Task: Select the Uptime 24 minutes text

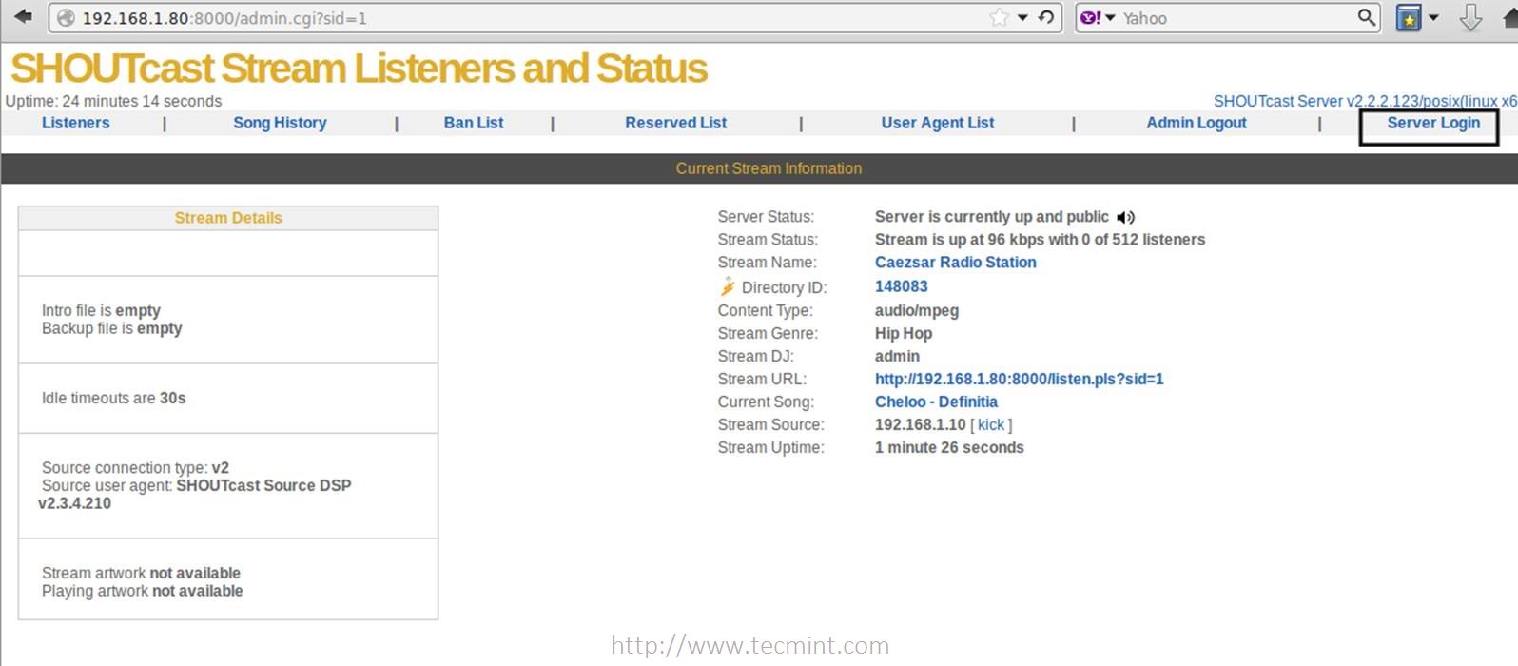Action: tap(113, 101)
